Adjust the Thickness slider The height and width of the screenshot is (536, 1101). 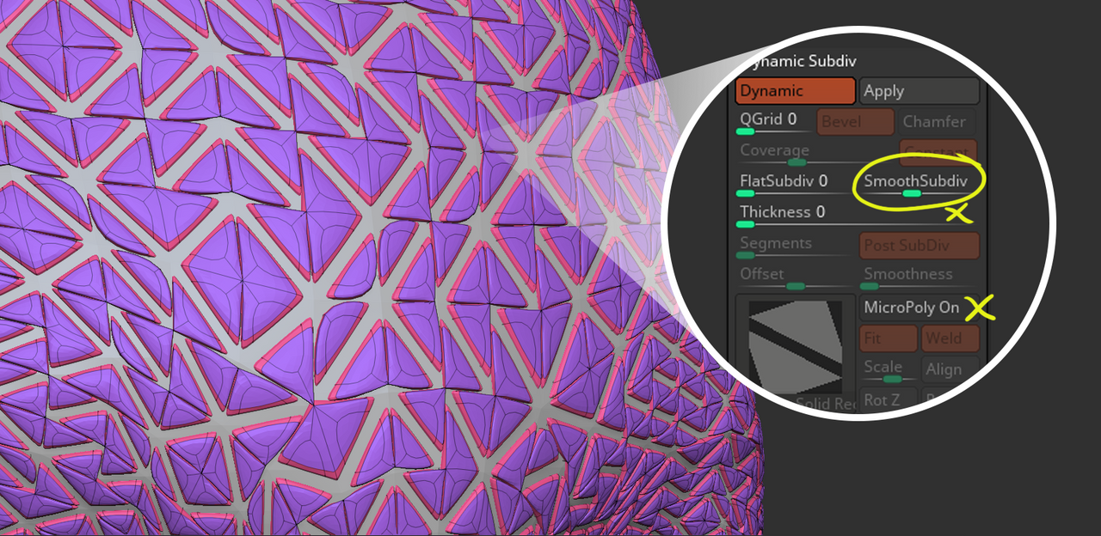click(856, 216)
